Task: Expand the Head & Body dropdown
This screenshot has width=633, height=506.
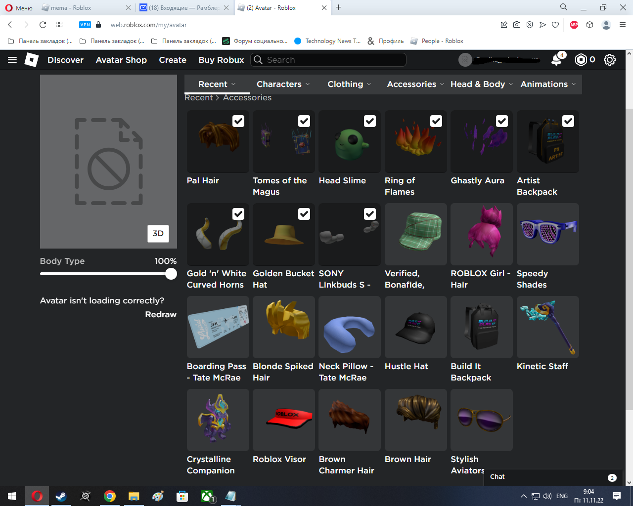Action: coord(482,84)
